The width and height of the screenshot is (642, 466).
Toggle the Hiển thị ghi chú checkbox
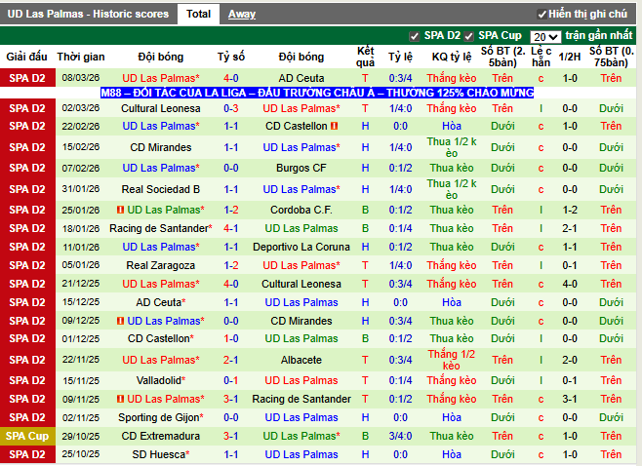click(x=542, y=15)
